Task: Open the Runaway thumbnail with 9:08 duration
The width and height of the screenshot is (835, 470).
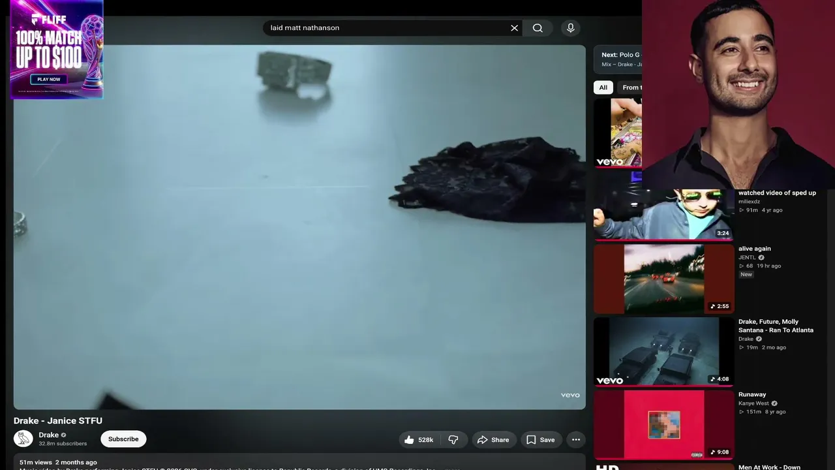Action: click(663, 425)
